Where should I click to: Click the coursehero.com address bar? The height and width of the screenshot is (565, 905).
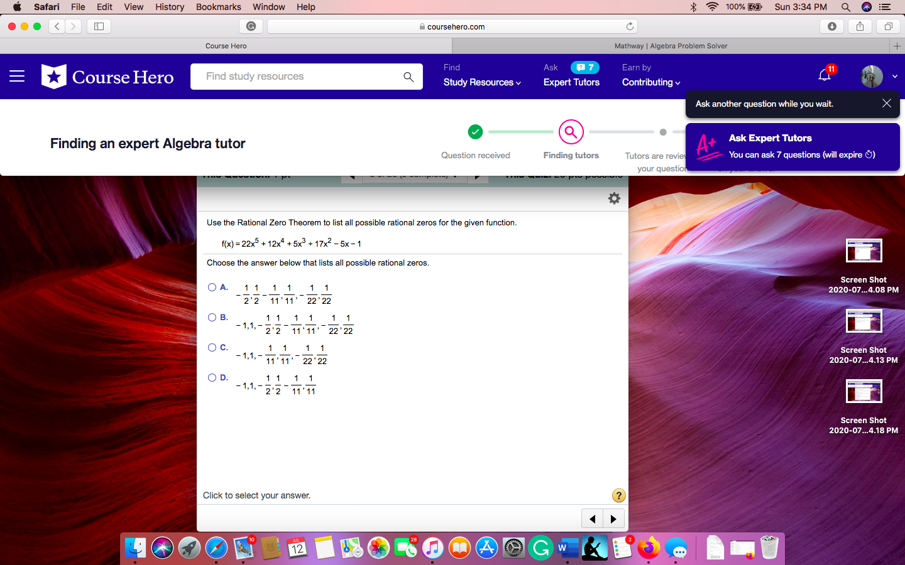(x=452, y=26)
